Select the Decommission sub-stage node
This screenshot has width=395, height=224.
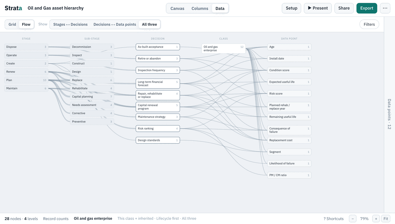click(x=92, y=47)
